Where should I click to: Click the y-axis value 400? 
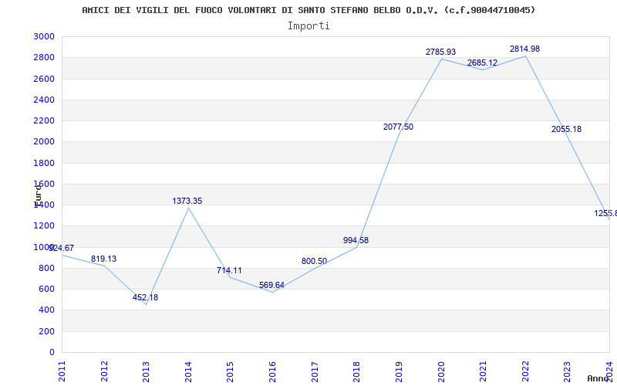(46, 310)
